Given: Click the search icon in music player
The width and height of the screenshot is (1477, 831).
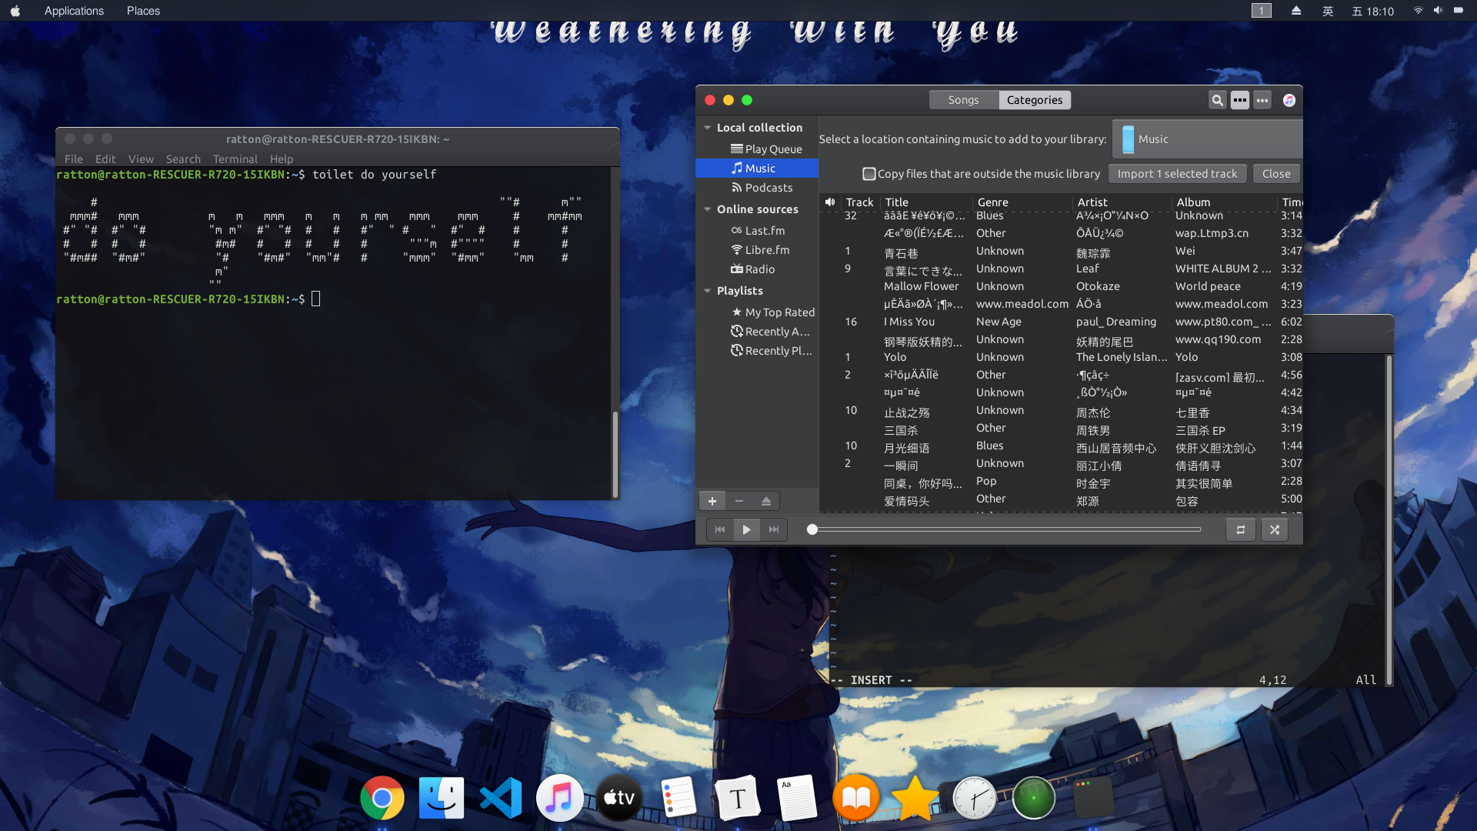Looking at the screenshot, I should (x=1217, y=99).
